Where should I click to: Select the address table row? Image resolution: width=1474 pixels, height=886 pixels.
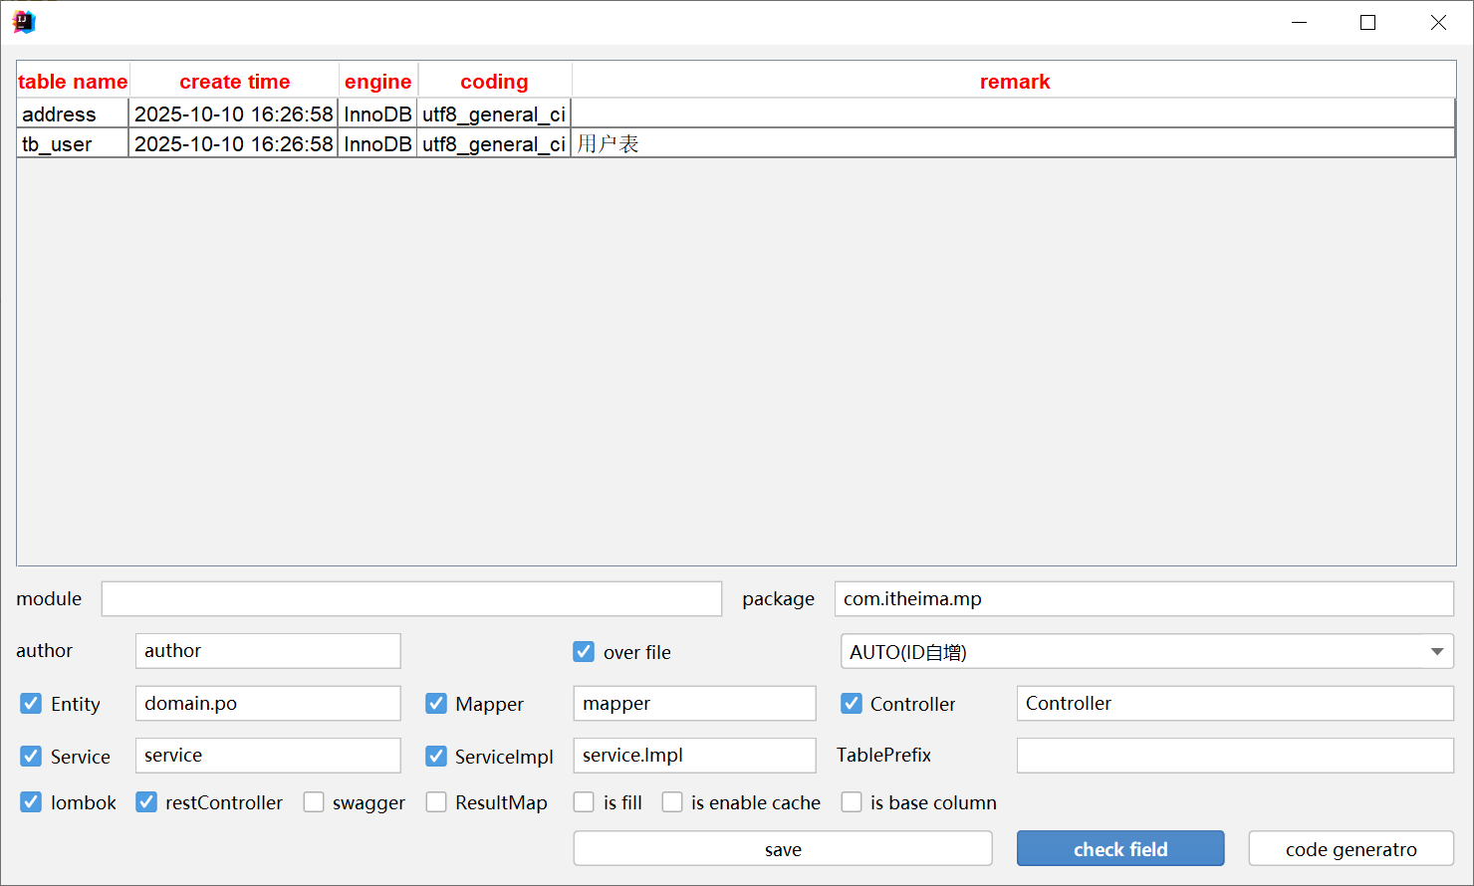coord(736,113)
